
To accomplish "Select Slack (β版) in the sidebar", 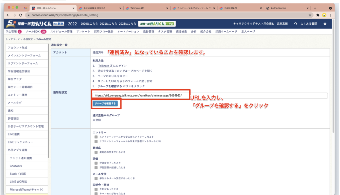I will pos(18,174).
